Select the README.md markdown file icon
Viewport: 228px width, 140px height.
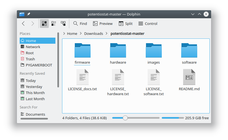coord(189,77)
